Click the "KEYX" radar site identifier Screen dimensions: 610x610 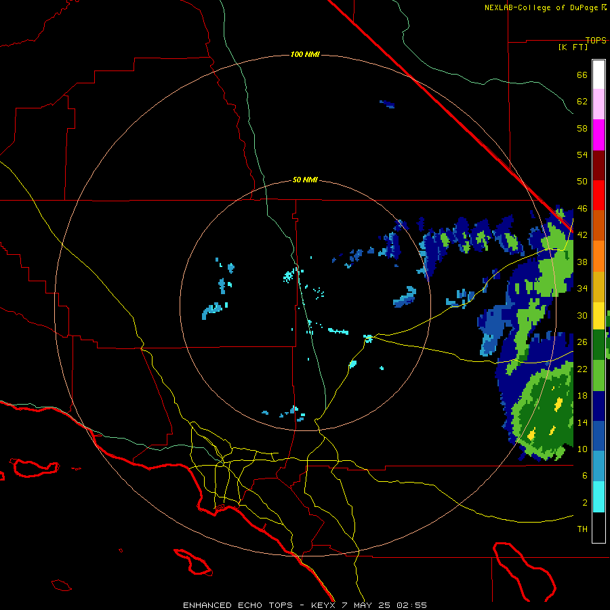coord(323,605)
